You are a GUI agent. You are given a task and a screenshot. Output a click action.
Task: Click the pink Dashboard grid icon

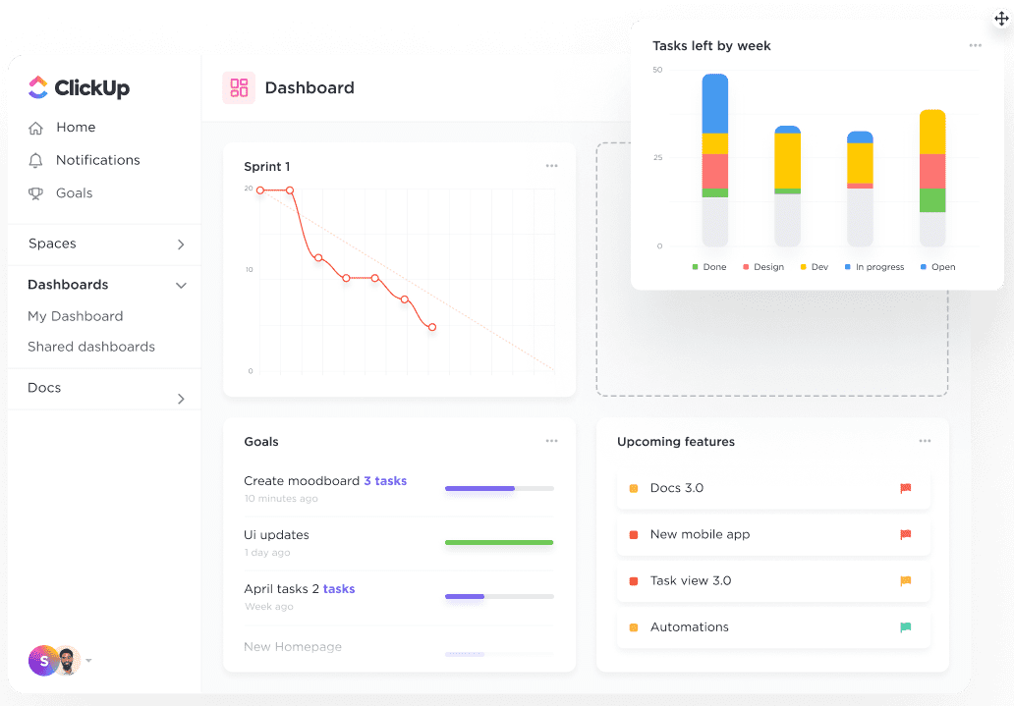tap(239, 88)
